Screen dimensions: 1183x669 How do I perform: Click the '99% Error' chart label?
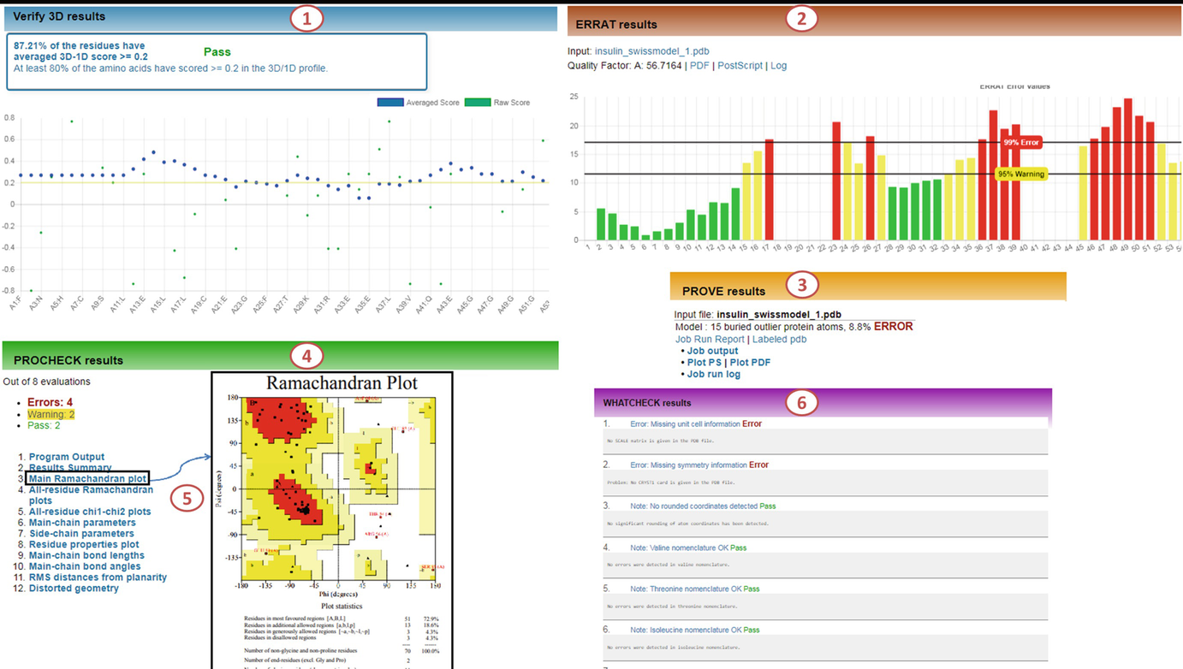coord(1020,142)
